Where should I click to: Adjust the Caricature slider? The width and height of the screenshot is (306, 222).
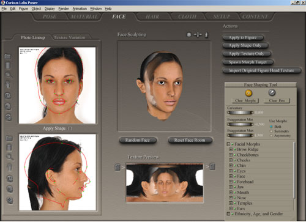pyautogui.click(x=241, y=113)
